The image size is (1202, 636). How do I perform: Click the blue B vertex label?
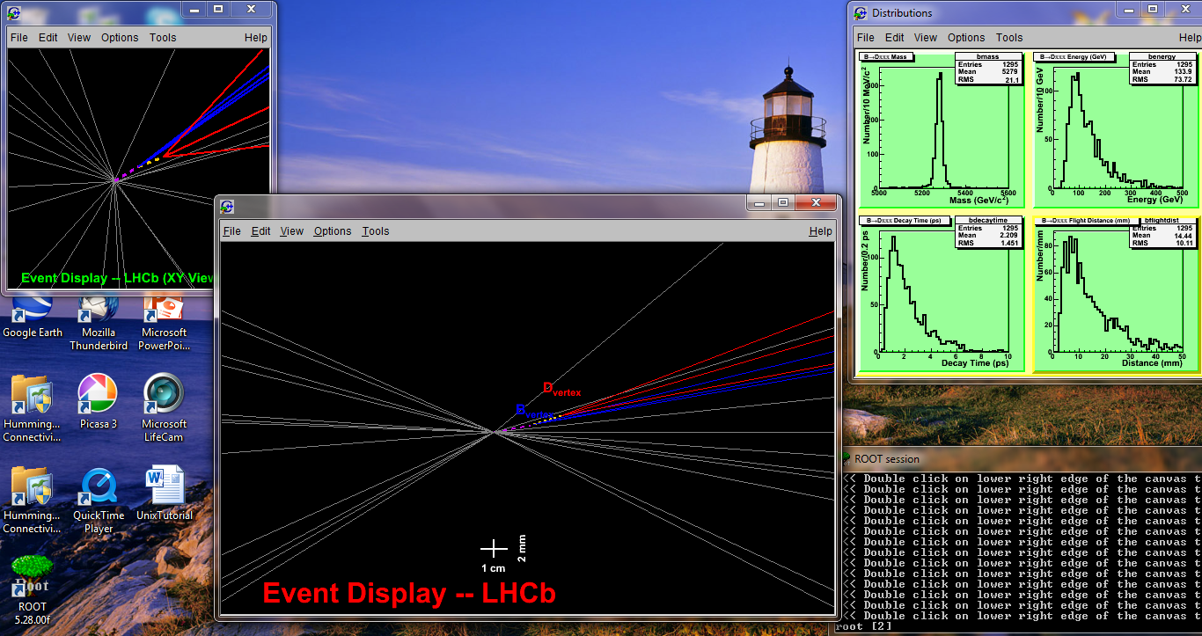(533, 412)
